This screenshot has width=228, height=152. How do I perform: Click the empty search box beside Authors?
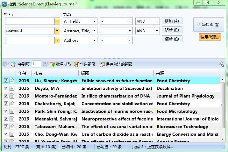pos(30,40)
